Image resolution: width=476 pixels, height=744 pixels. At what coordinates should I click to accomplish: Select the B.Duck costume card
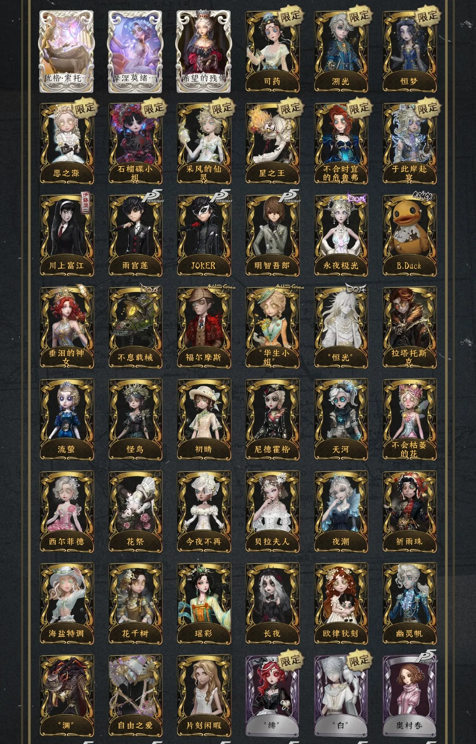coord(410,235)
